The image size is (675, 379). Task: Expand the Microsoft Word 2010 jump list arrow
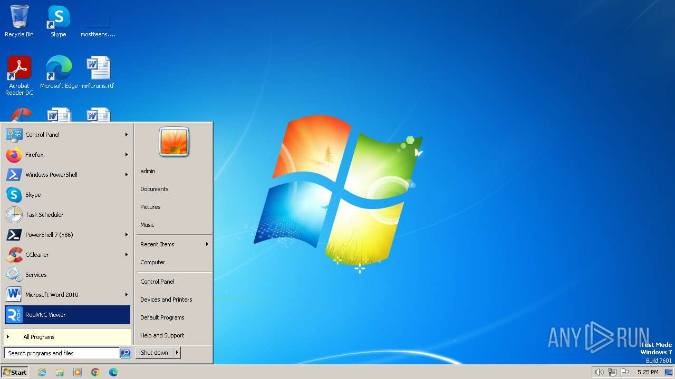[x=127, y=295]
